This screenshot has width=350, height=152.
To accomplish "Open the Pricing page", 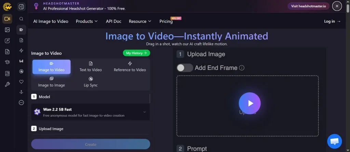I will 166,21.
